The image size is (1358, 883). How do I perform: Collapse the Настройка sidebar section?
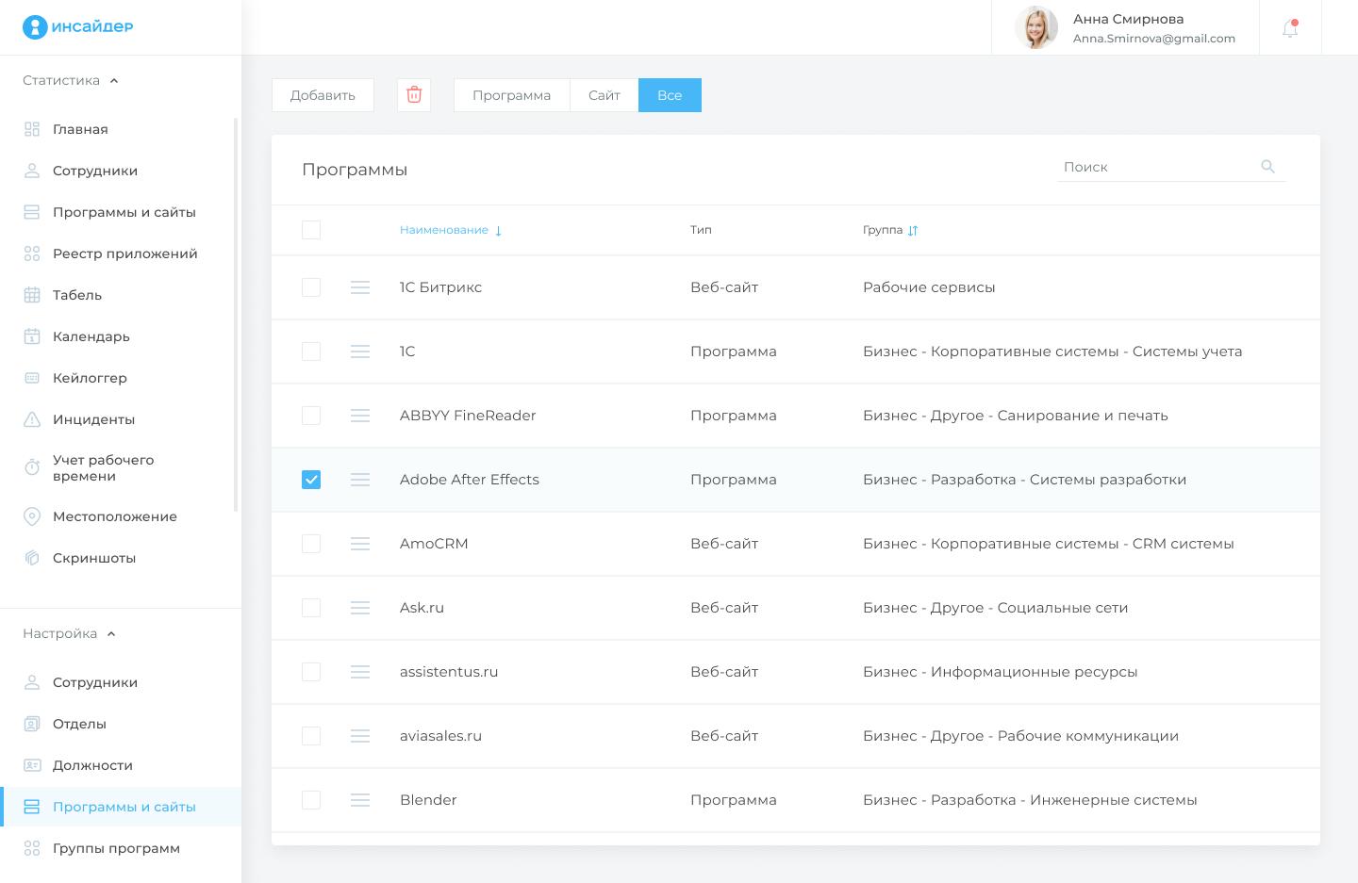pyautogui.click(x=110, y=633)
